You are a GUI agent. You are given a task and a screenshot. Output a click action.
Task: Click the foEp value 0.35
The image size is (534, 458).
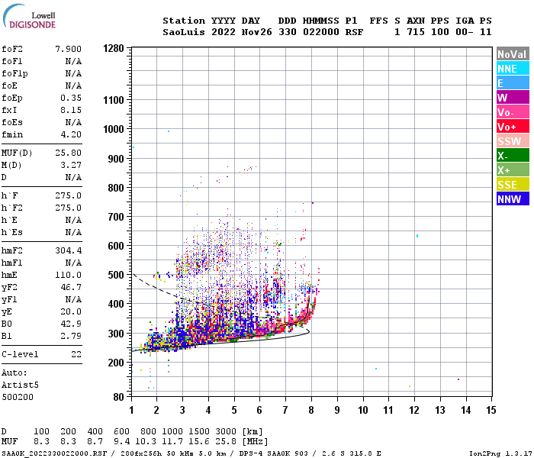pos(71,98)
